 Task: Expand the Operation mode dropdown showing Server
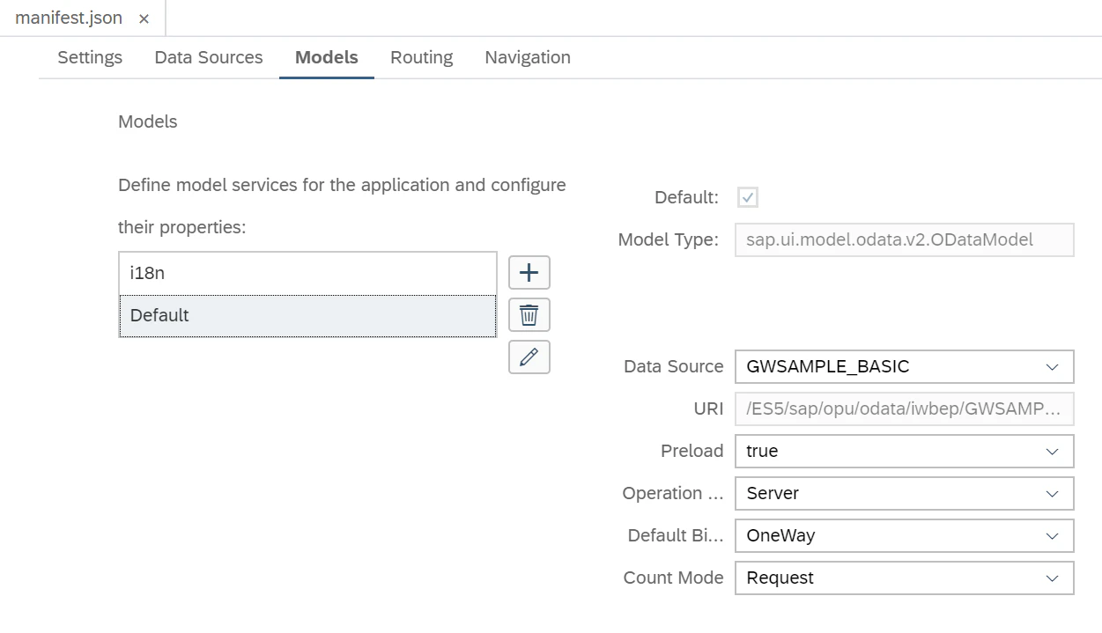[905, 493]
